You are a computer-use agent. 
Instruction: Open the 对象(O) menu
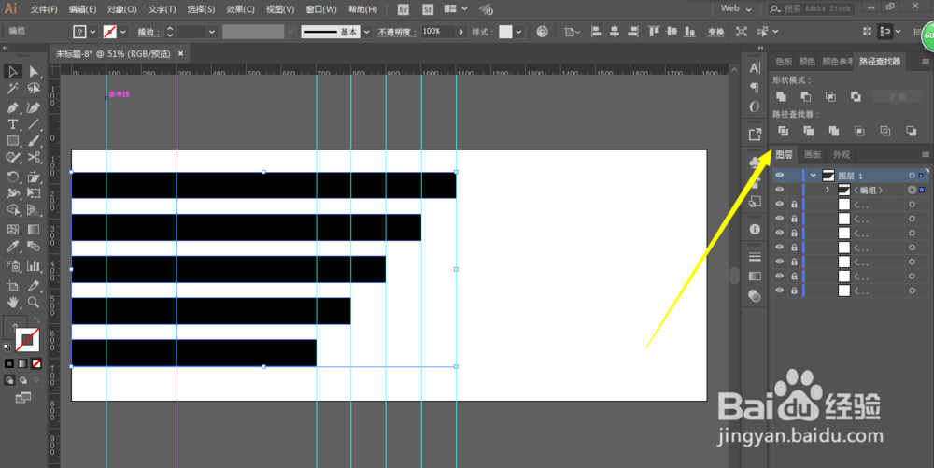pos(122,9)
